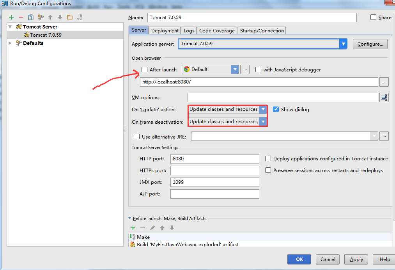Move before-launch task up
The width and height of the screenshot is (395, 270).
[x=162, y=228]
